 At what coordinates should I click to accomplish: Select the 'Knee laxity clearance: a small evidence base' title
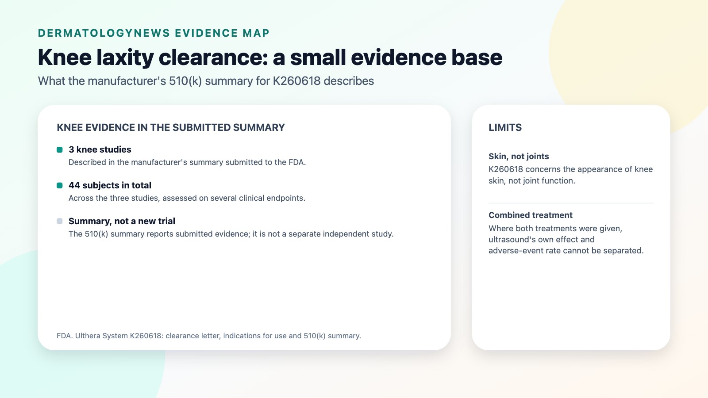tap(270, 57)
